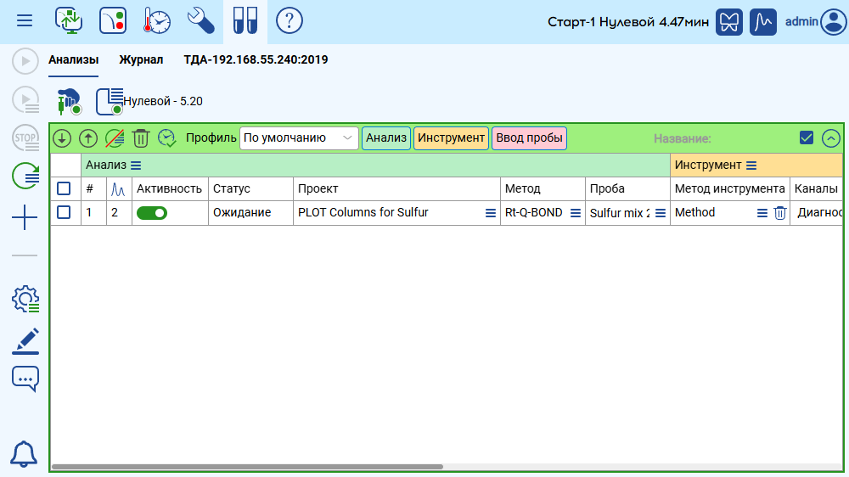Open the notifications bell icon
This screenshot has width=849, height=477.
tap(25, 454)
